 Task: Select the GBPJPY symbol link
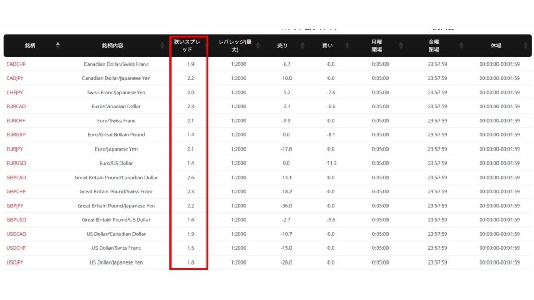16,206
